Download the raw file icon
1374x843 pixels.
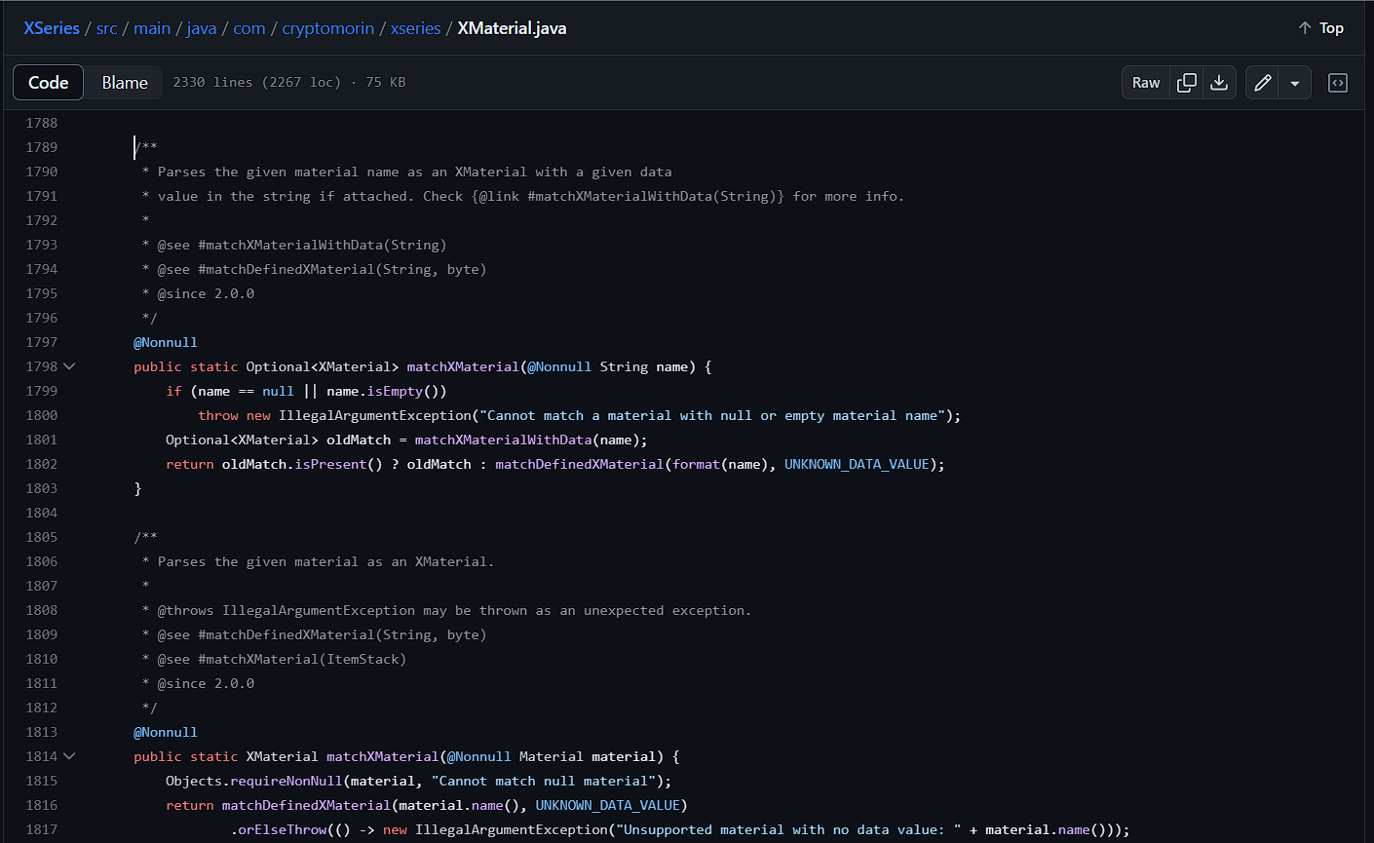pyautogui.click(x=1219, y=83)
